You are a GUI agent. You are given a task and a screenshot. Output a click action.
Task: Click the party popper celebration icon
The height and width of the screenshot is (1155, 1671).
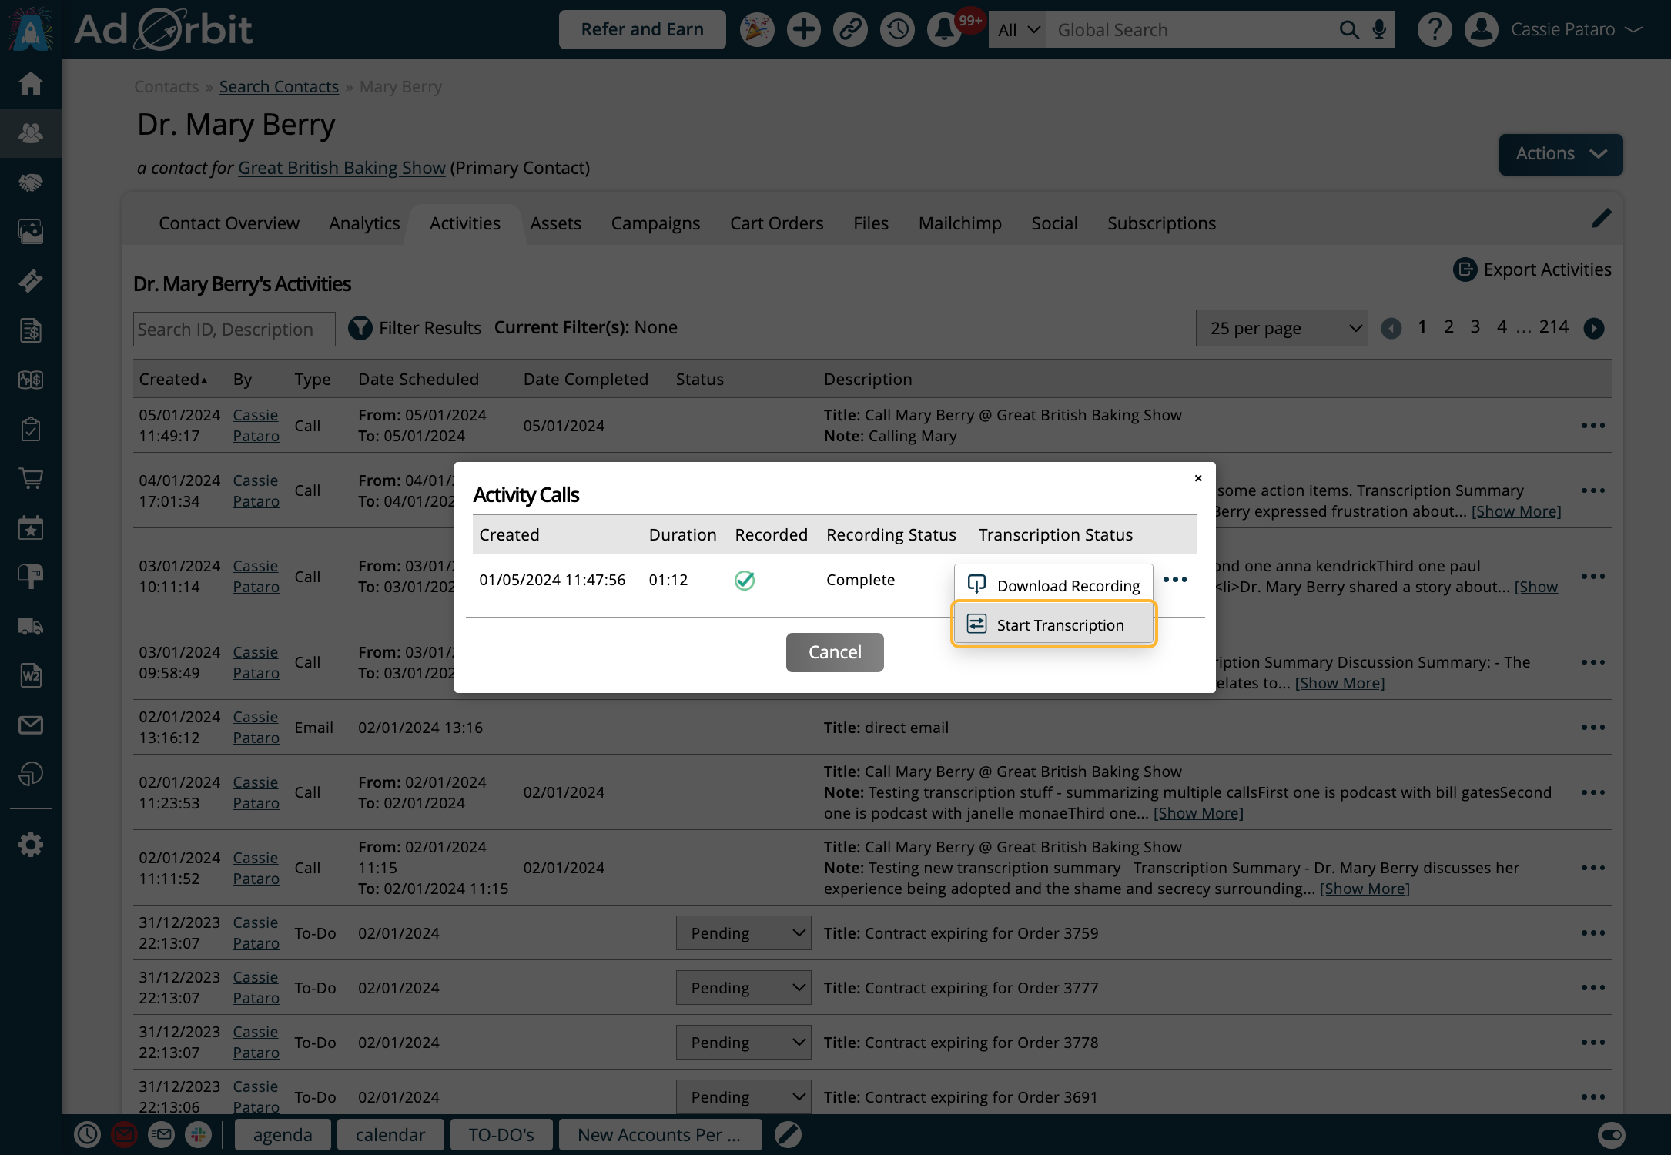point(756,29)
